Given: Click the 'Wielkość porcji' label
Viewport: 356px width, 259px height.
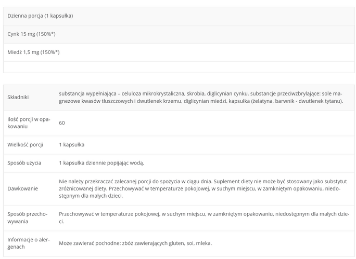Looking at the screenshot, I should point(26,144).
